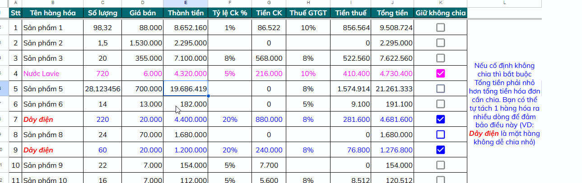
Task: Tick the checkbox for Sản phẩm 6
Action: (x=441, y=104)
